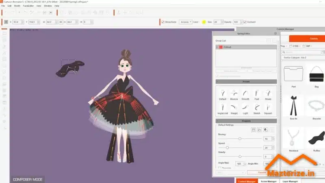Open the FaceEditor menu

tap(28, 6)
